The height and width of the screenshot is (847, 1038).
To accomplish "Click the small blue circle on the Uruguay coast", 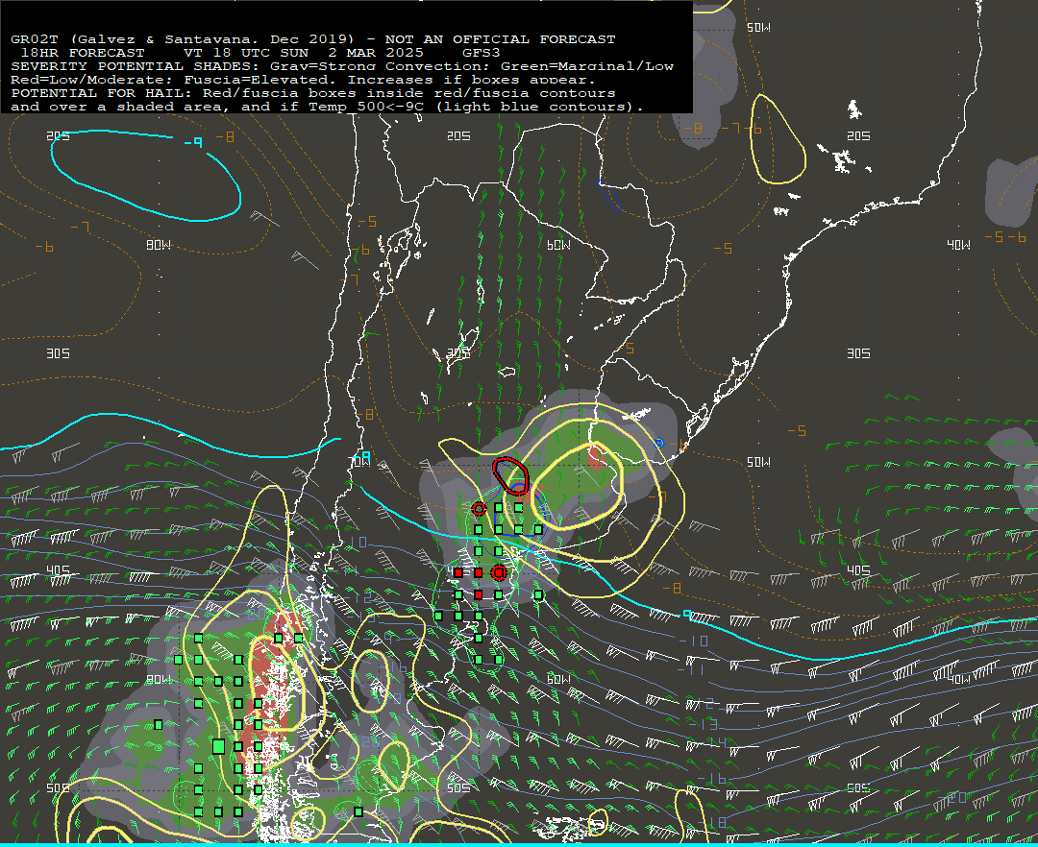I will point(659,443).
